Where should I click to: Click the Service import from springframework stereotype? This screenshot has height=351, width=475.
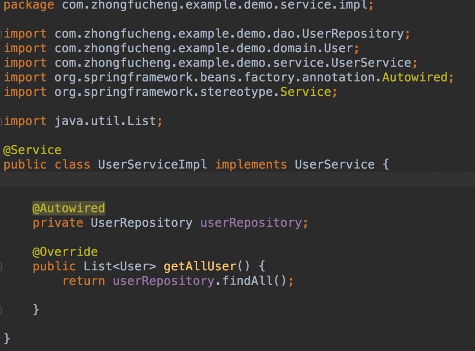(171, 92)
